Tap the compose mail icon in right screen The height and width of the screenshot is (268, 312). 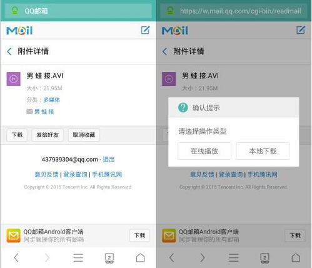(301, 30)
